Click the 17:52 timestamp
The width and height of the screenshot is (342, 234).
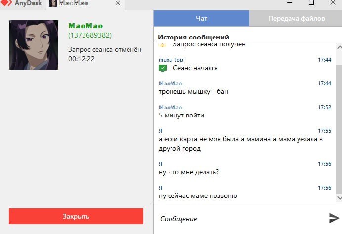[324, 107]
